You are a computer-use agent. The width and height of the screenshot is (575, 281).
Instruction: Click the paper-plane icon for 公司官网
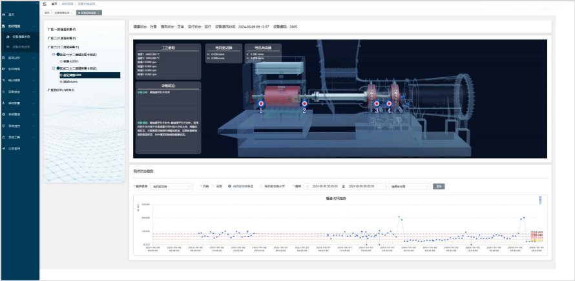(4, 148)
